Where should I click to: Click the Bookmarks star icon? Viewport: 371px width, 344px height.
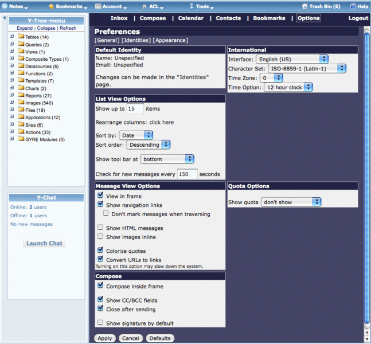point(51,6)
